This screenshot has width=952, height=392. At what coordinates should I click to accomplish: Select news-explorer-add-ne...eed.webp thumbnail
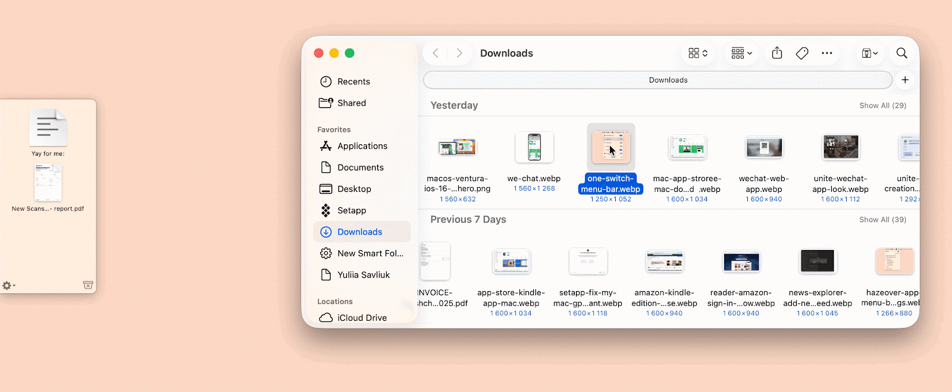(x=818, y=261)
